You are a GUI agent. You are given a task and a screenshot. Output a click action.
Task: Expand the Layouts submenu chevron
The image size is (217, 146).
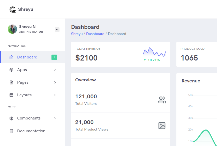(55, 95)
